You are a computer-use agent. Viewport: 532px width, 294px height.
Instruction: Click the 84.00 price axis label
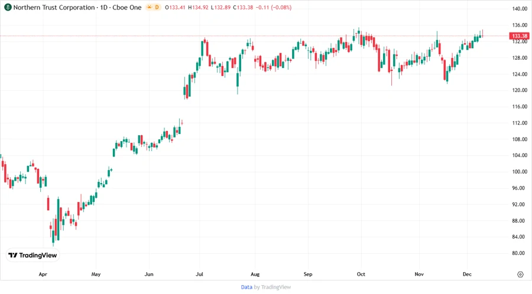coord(520,237)
